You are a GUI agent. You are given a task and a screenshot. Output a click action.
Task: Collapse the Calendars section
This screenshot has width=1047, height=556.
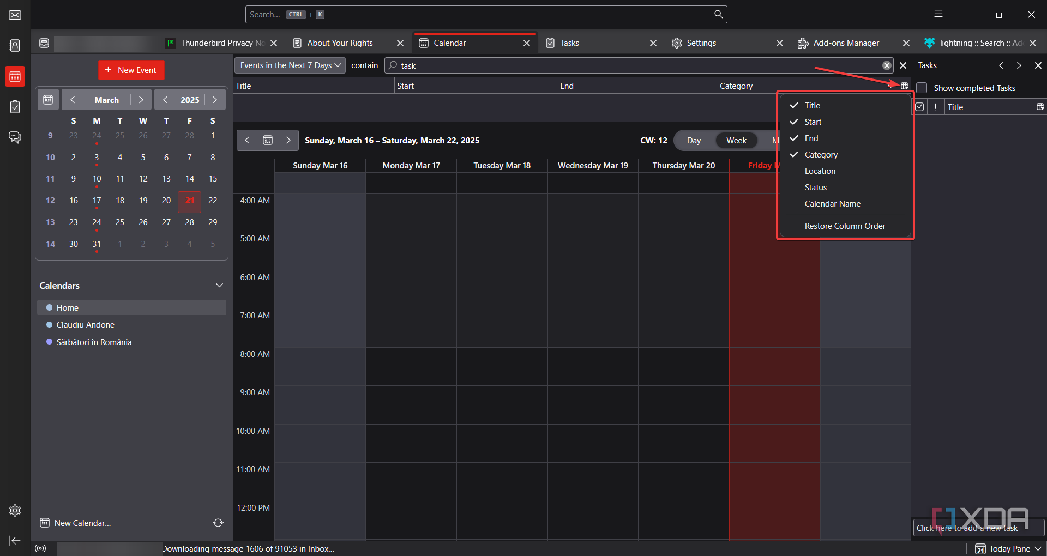tap(219, 286)
